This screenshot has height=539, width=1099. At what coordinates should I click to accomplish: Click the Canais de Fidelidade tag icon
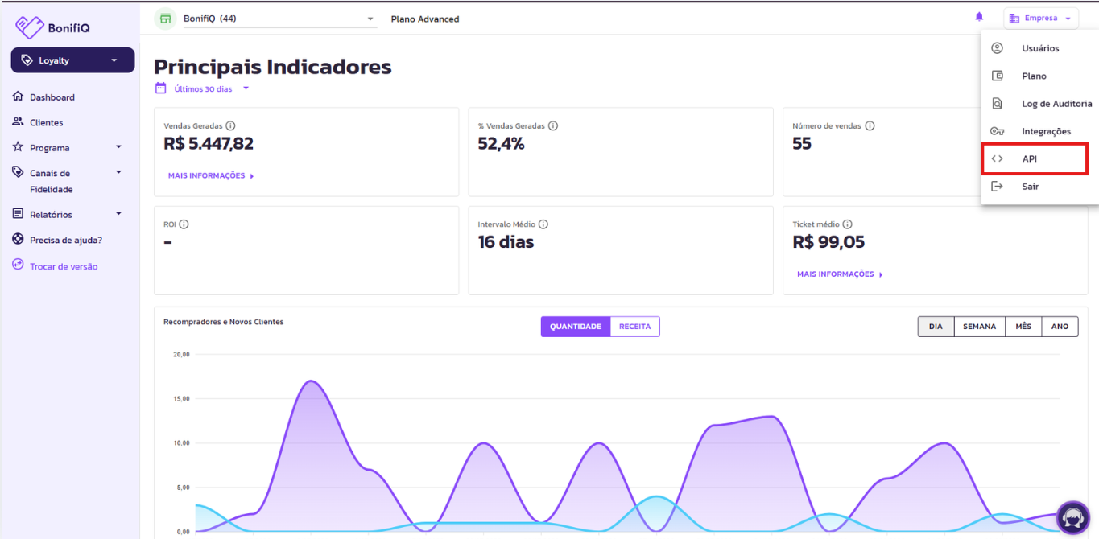[18, 172]
